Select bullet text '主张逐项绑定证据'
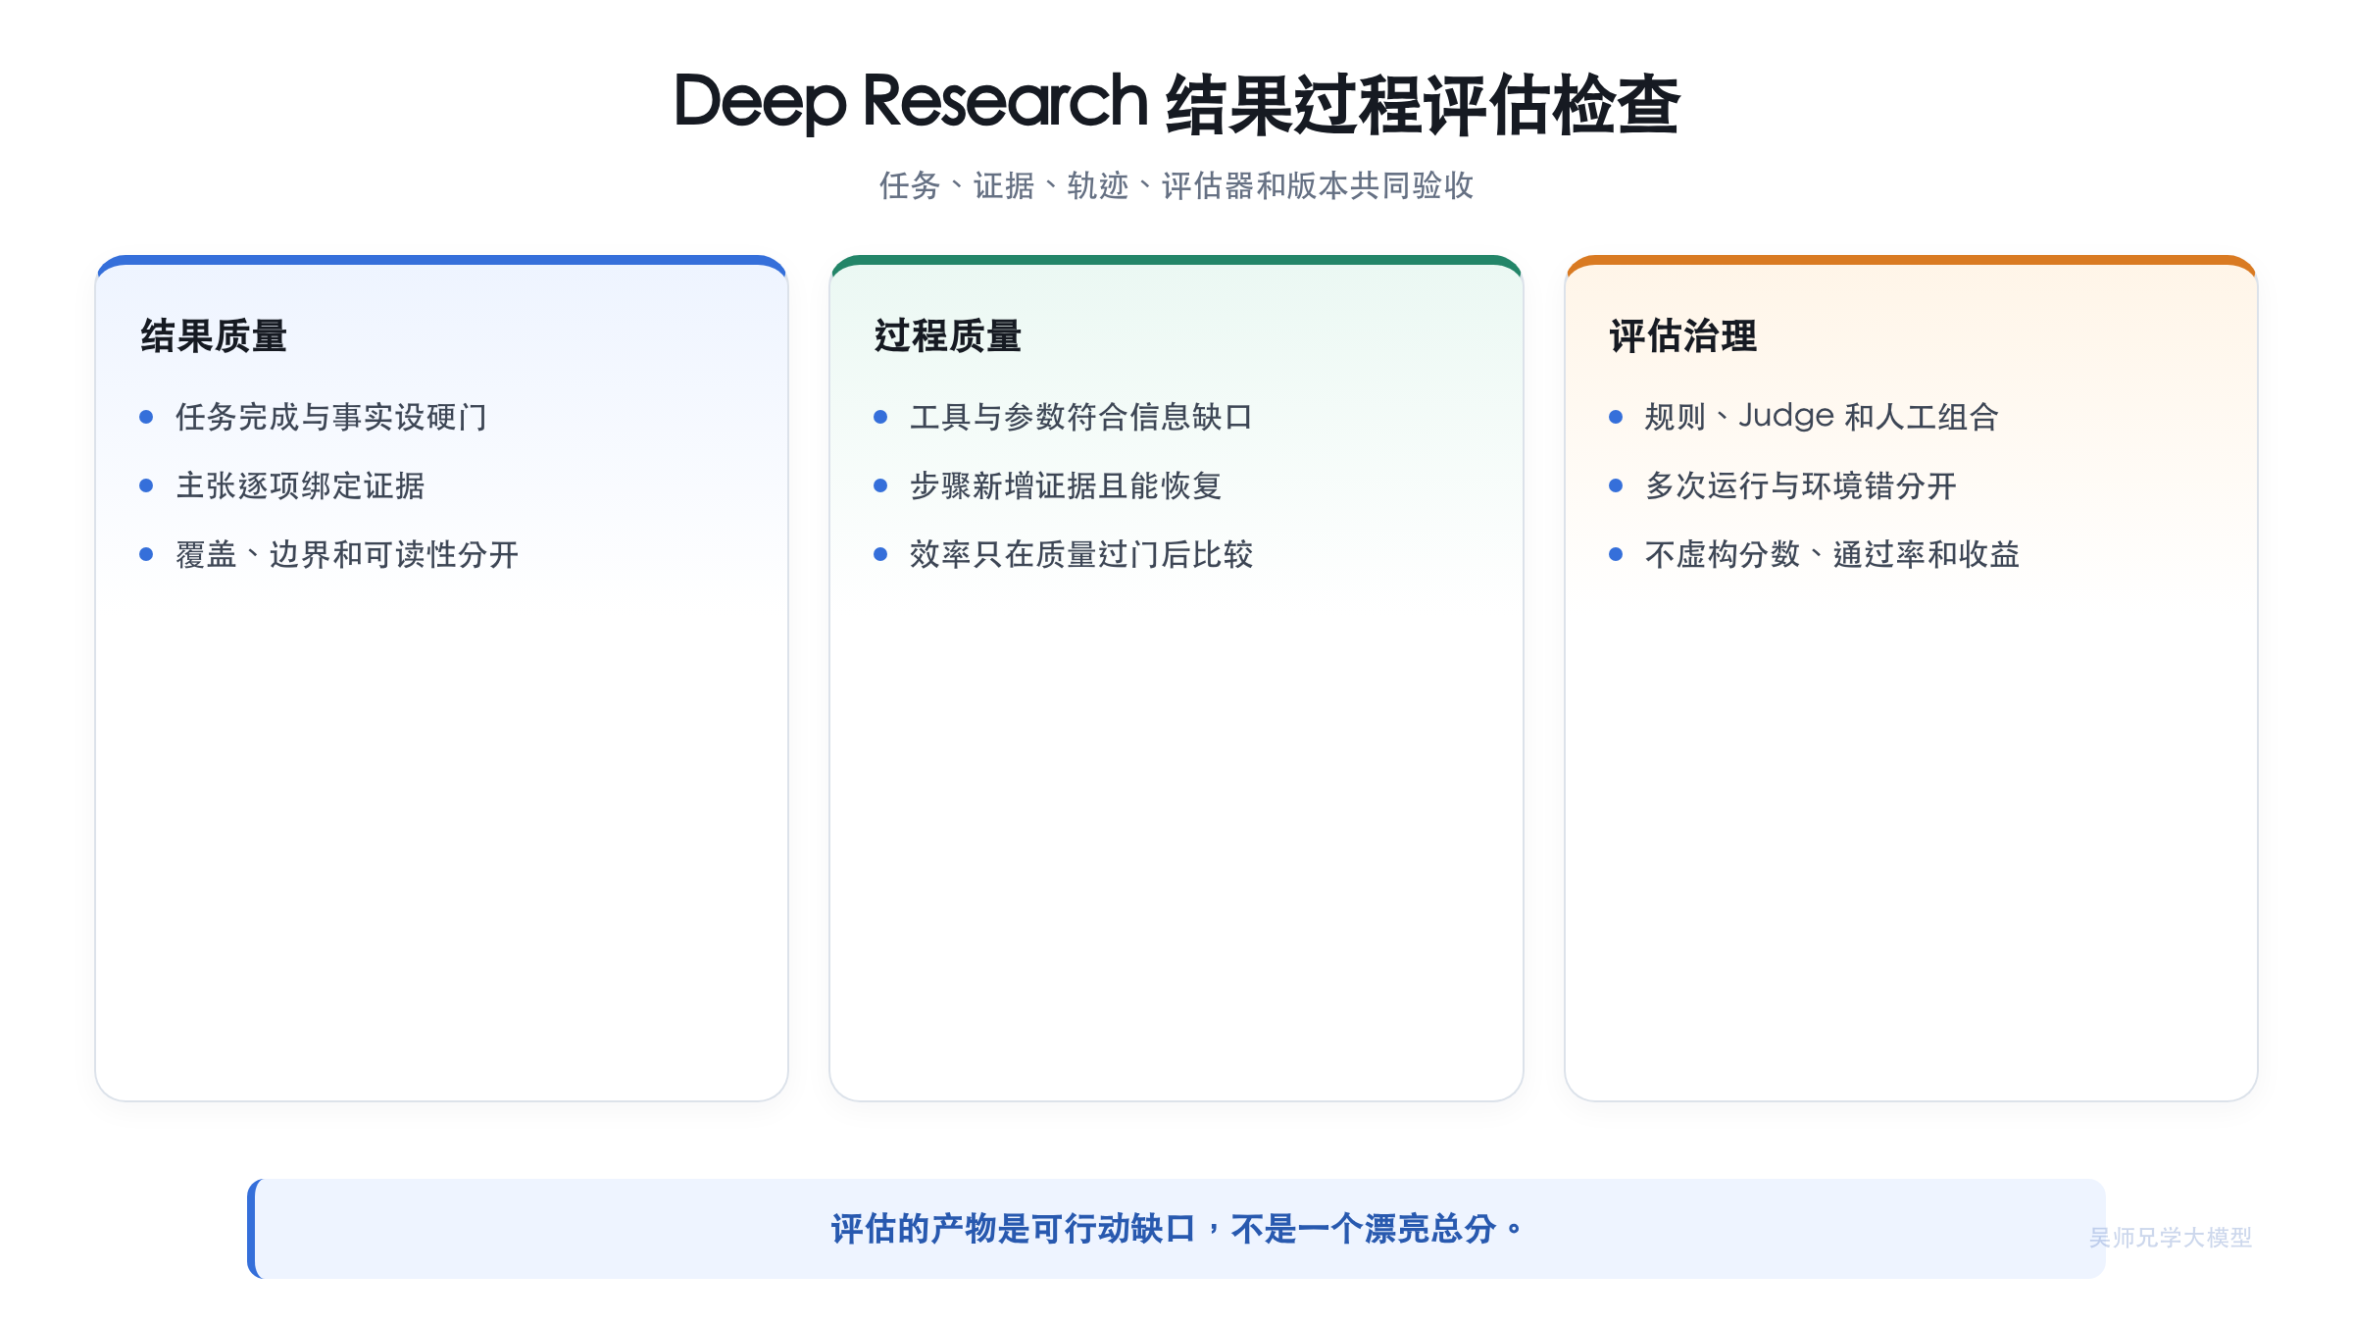The width and height of the screenshot is (2353, 1324). (300, 485)
